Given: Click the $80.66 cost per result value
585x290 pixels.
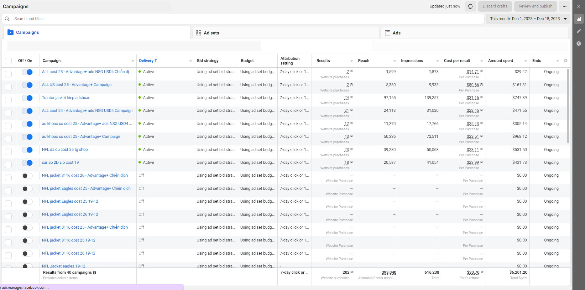Looking at the screenshot, I should tap(473, 85).
